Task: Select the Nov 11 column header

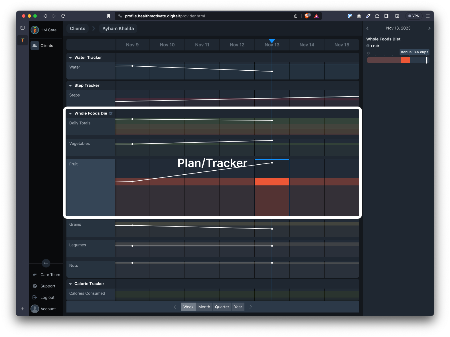Action: (x=202, y=45)
